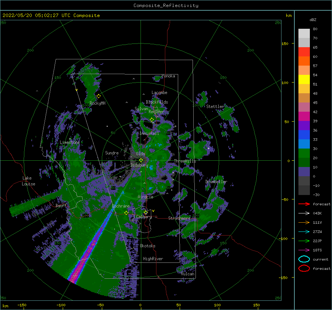This screenshot has height=310, width=332.
Task: Click the Limestone label
Action: tap(70, 142)
